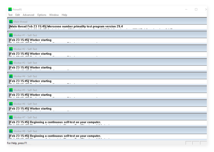
Task: Open the Options menu
Action: [x=42, y=15]
